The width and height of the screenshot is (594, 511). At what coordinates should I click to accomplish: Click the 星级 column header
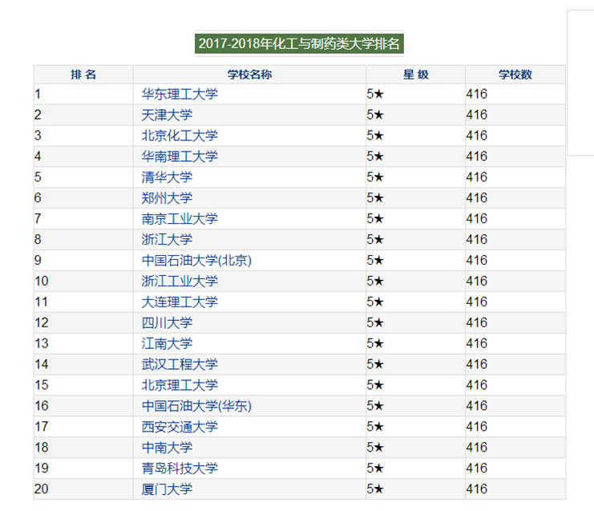[x=415, y=75]
